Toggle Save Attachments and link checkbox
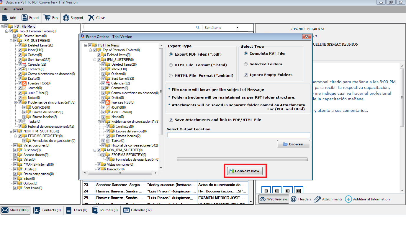Image resolution: width=406 pixels, height=226 pixels. coord(171,120)
